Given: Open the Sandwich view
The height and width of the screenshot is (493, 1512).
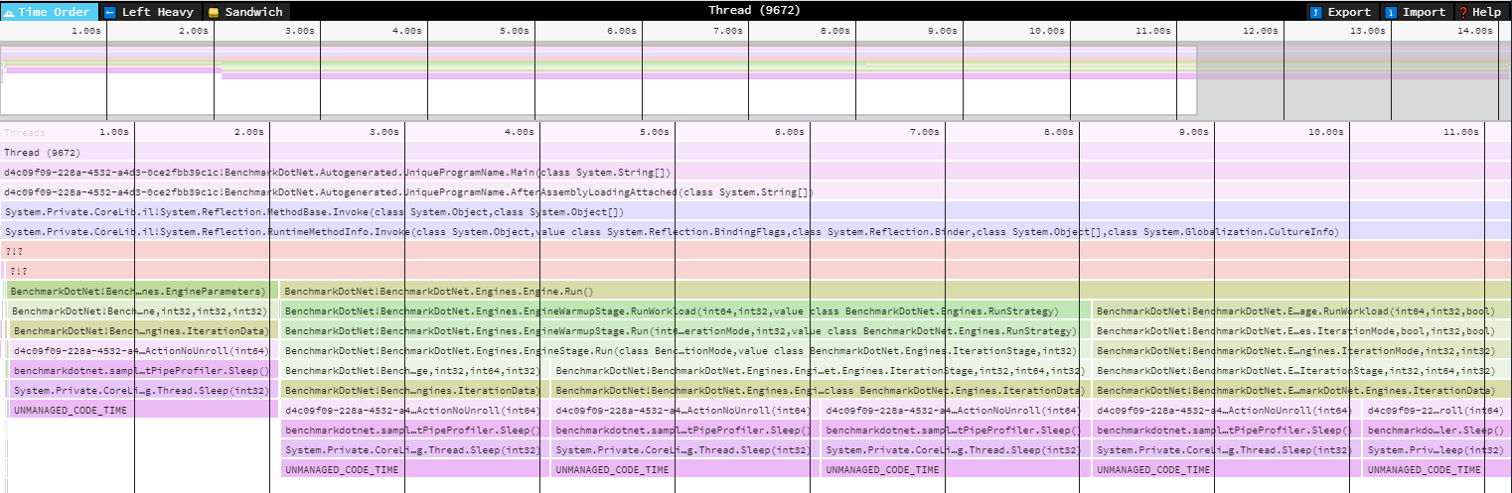Looking at the screenshot, I should [246, 12].
